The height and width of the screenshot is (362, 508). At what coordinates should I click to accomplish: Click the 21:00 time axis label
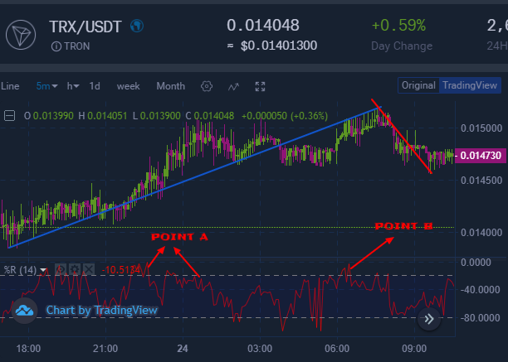(x=105, y=349)
